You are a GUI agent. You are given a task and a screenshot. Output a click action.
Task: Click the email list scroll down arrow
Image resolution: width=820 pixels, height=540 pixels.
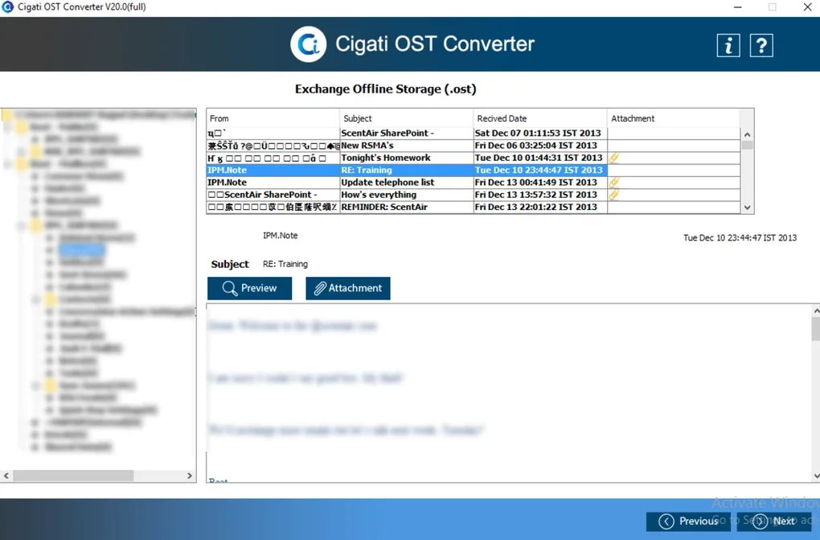point(748,208)
